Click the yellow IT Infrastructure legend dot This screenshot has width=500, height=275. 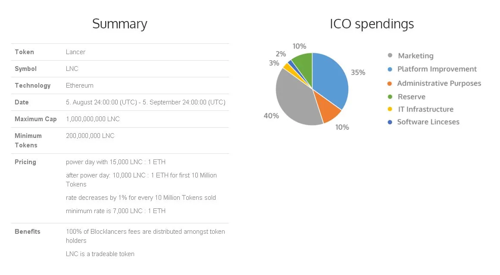pyautogui.click(x=390, y=109)
